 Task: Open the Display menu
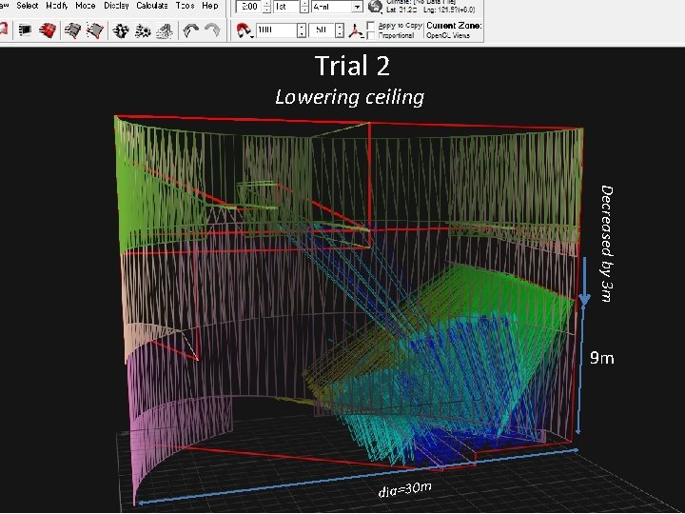(116, 6)
